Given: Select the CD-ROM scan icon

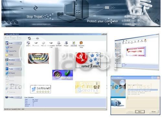Looking at the screenshot, I should pos(59,43).
